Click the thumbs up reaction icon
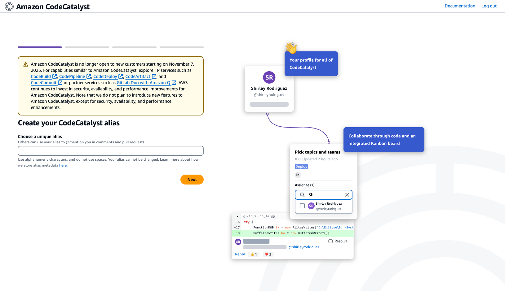The height and width of the screenshot is (291, 505). click(x=252, y=254)
